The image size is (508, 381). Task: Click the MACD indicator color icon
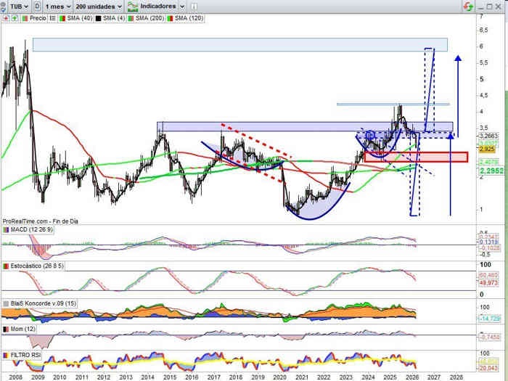6,230
